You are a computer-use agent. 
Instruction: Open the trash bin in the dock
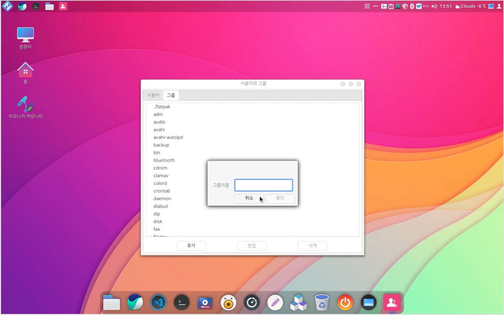pyautogui.click(x=321, y=302)
